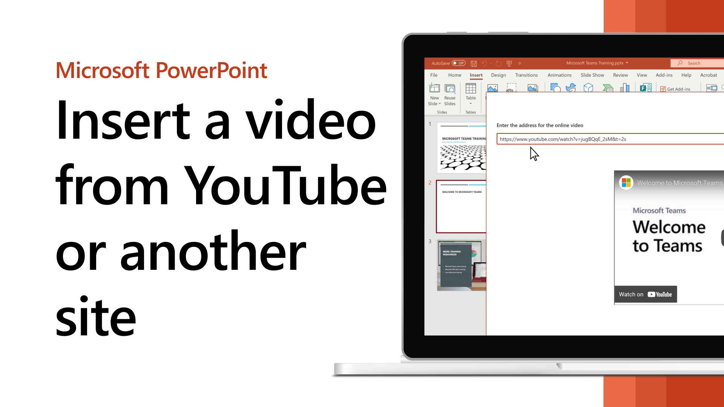Click the Insert tab in the ribbon
The width and height of the screenshot is (724, 407).
tap(476, 75)
